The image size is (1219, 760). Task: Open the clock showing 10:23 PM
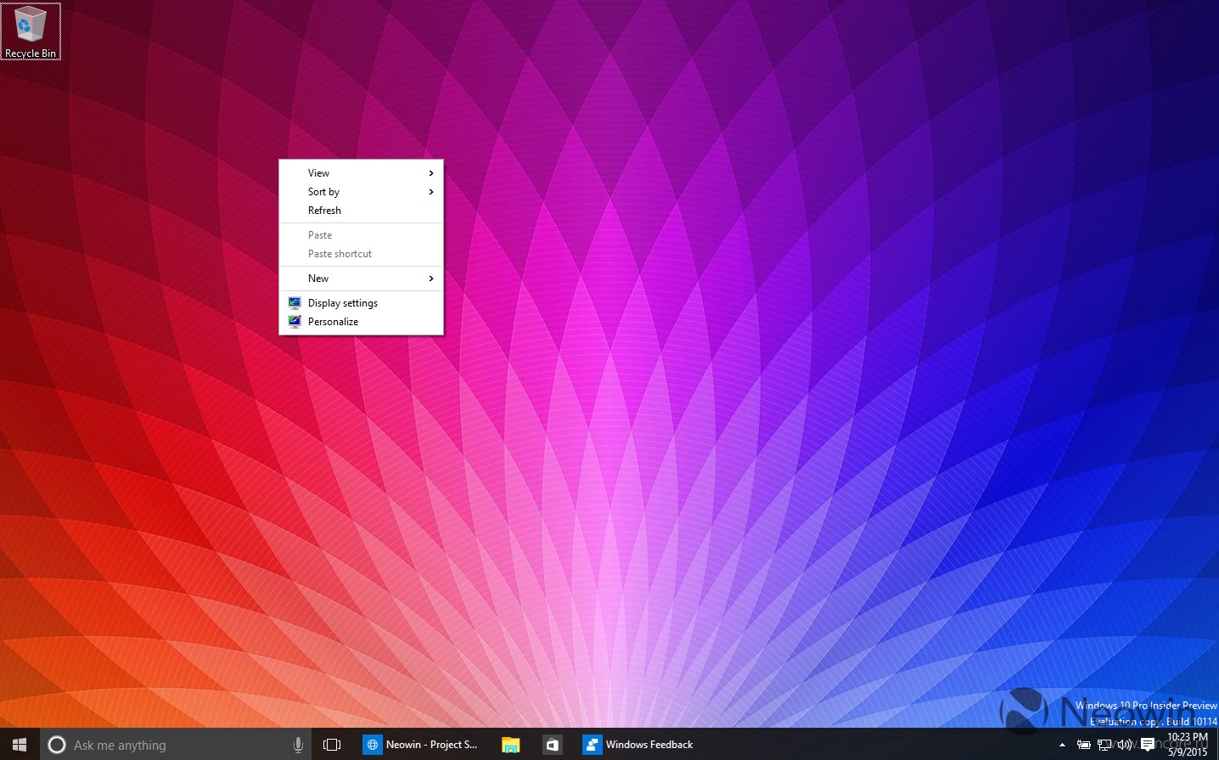pyautogui.click(x=1187, y=745)
